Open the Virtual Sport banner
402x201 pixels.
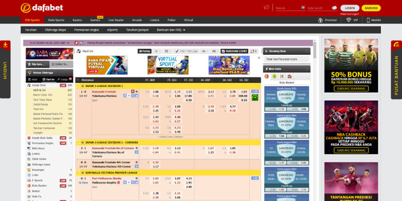click(168, 65)
